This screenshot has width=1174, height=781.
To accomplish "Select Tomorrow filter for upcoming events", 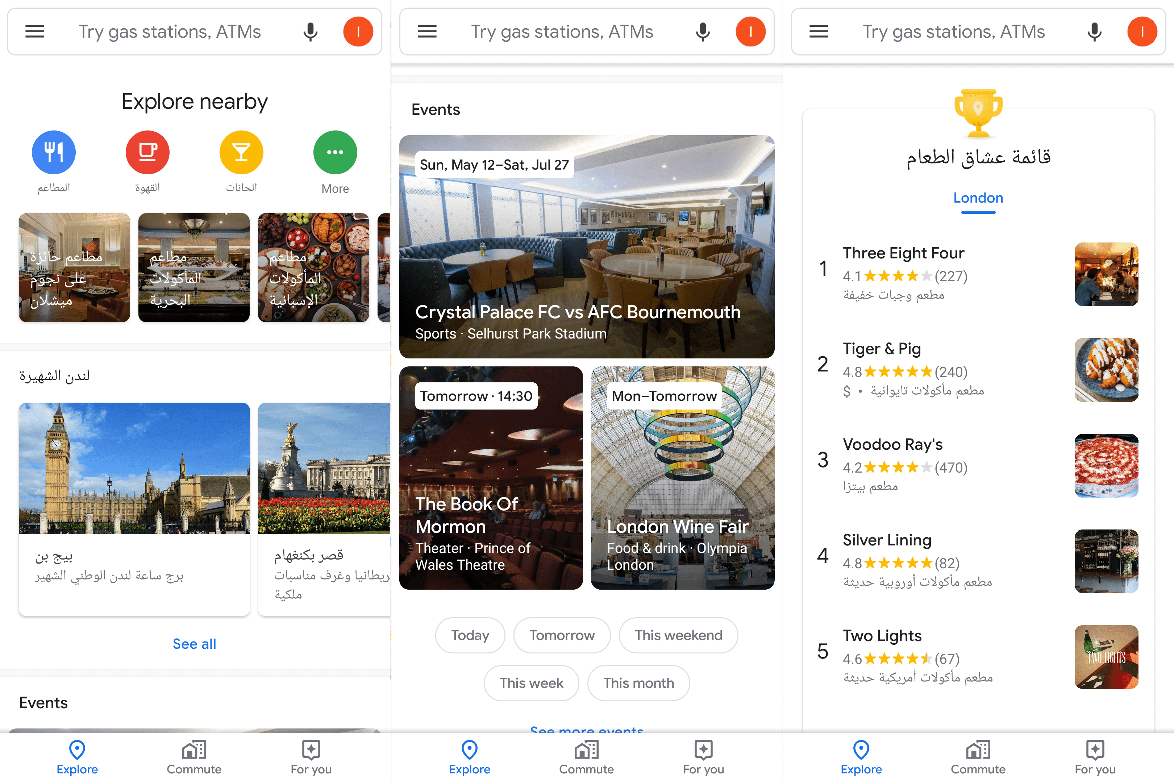I will tap(561, 635).
